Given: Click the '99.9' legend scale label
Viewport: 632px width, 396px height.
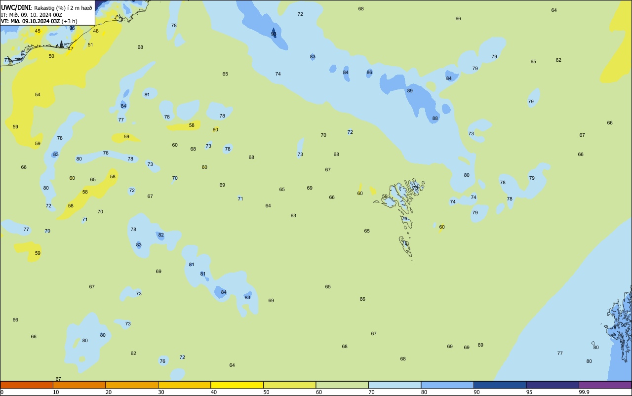Looking at the screenshot, I should coord(584,392).
